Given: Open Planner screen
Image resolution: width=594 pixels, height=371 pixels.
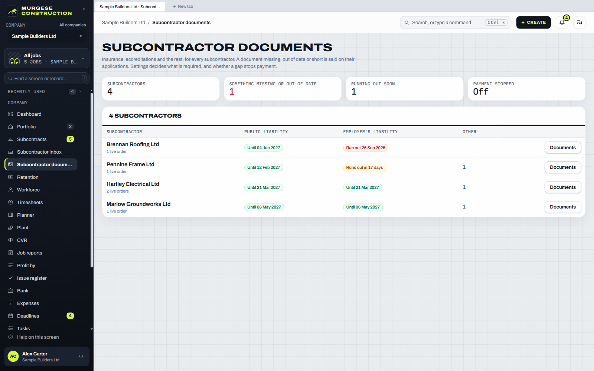Looking at the screenshot, I should [x=41, y=215].
